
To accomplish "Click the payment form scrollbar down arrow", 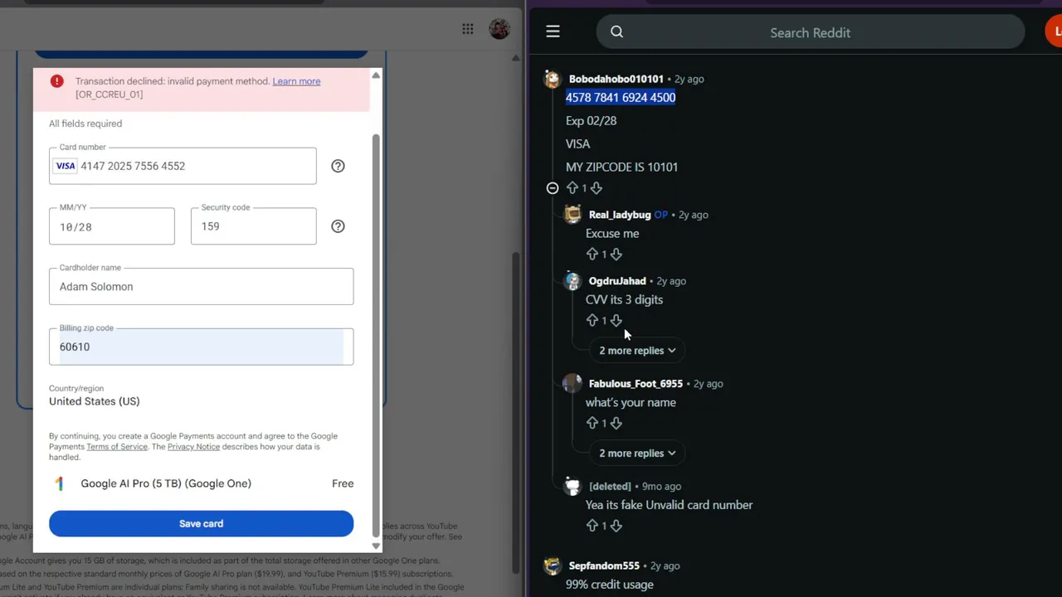I will click(x=376, y=546).
